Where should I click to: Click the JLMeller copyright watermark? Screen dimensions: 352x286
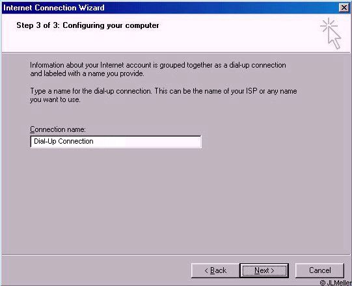336,283
